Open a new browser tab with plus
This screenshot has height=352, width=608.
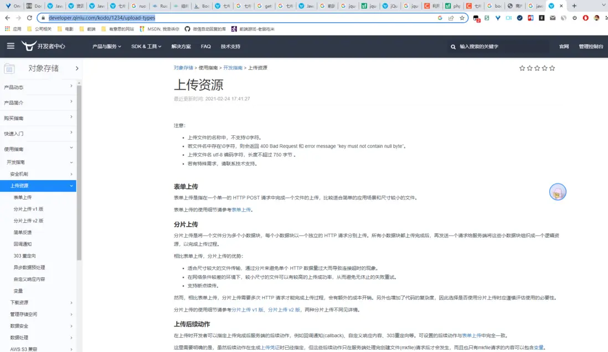tap(574, 6)
